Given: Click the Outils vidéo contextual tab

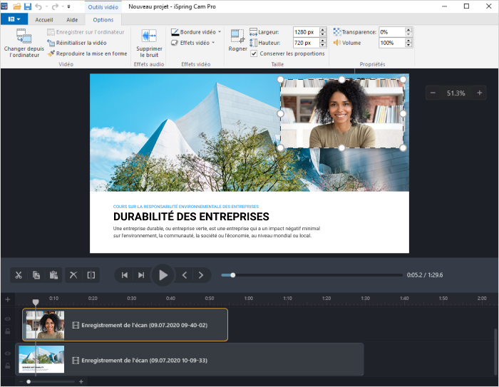Looking at the screenshot, I should (x=103, y=6).
